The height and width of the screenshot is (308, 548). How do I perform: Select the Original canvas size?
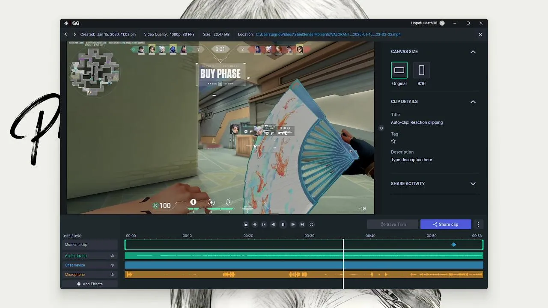point(399,70)
